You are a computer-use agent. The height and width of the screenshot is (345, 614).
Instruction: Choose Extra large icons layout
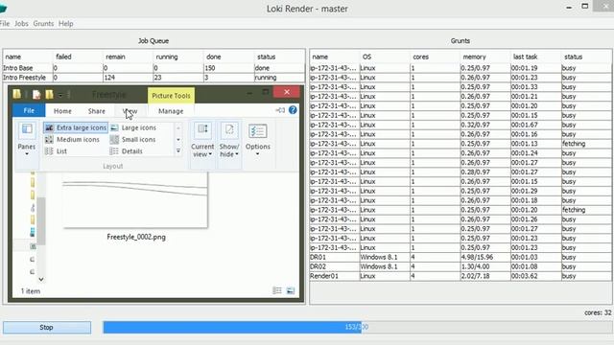coord(76,127)
